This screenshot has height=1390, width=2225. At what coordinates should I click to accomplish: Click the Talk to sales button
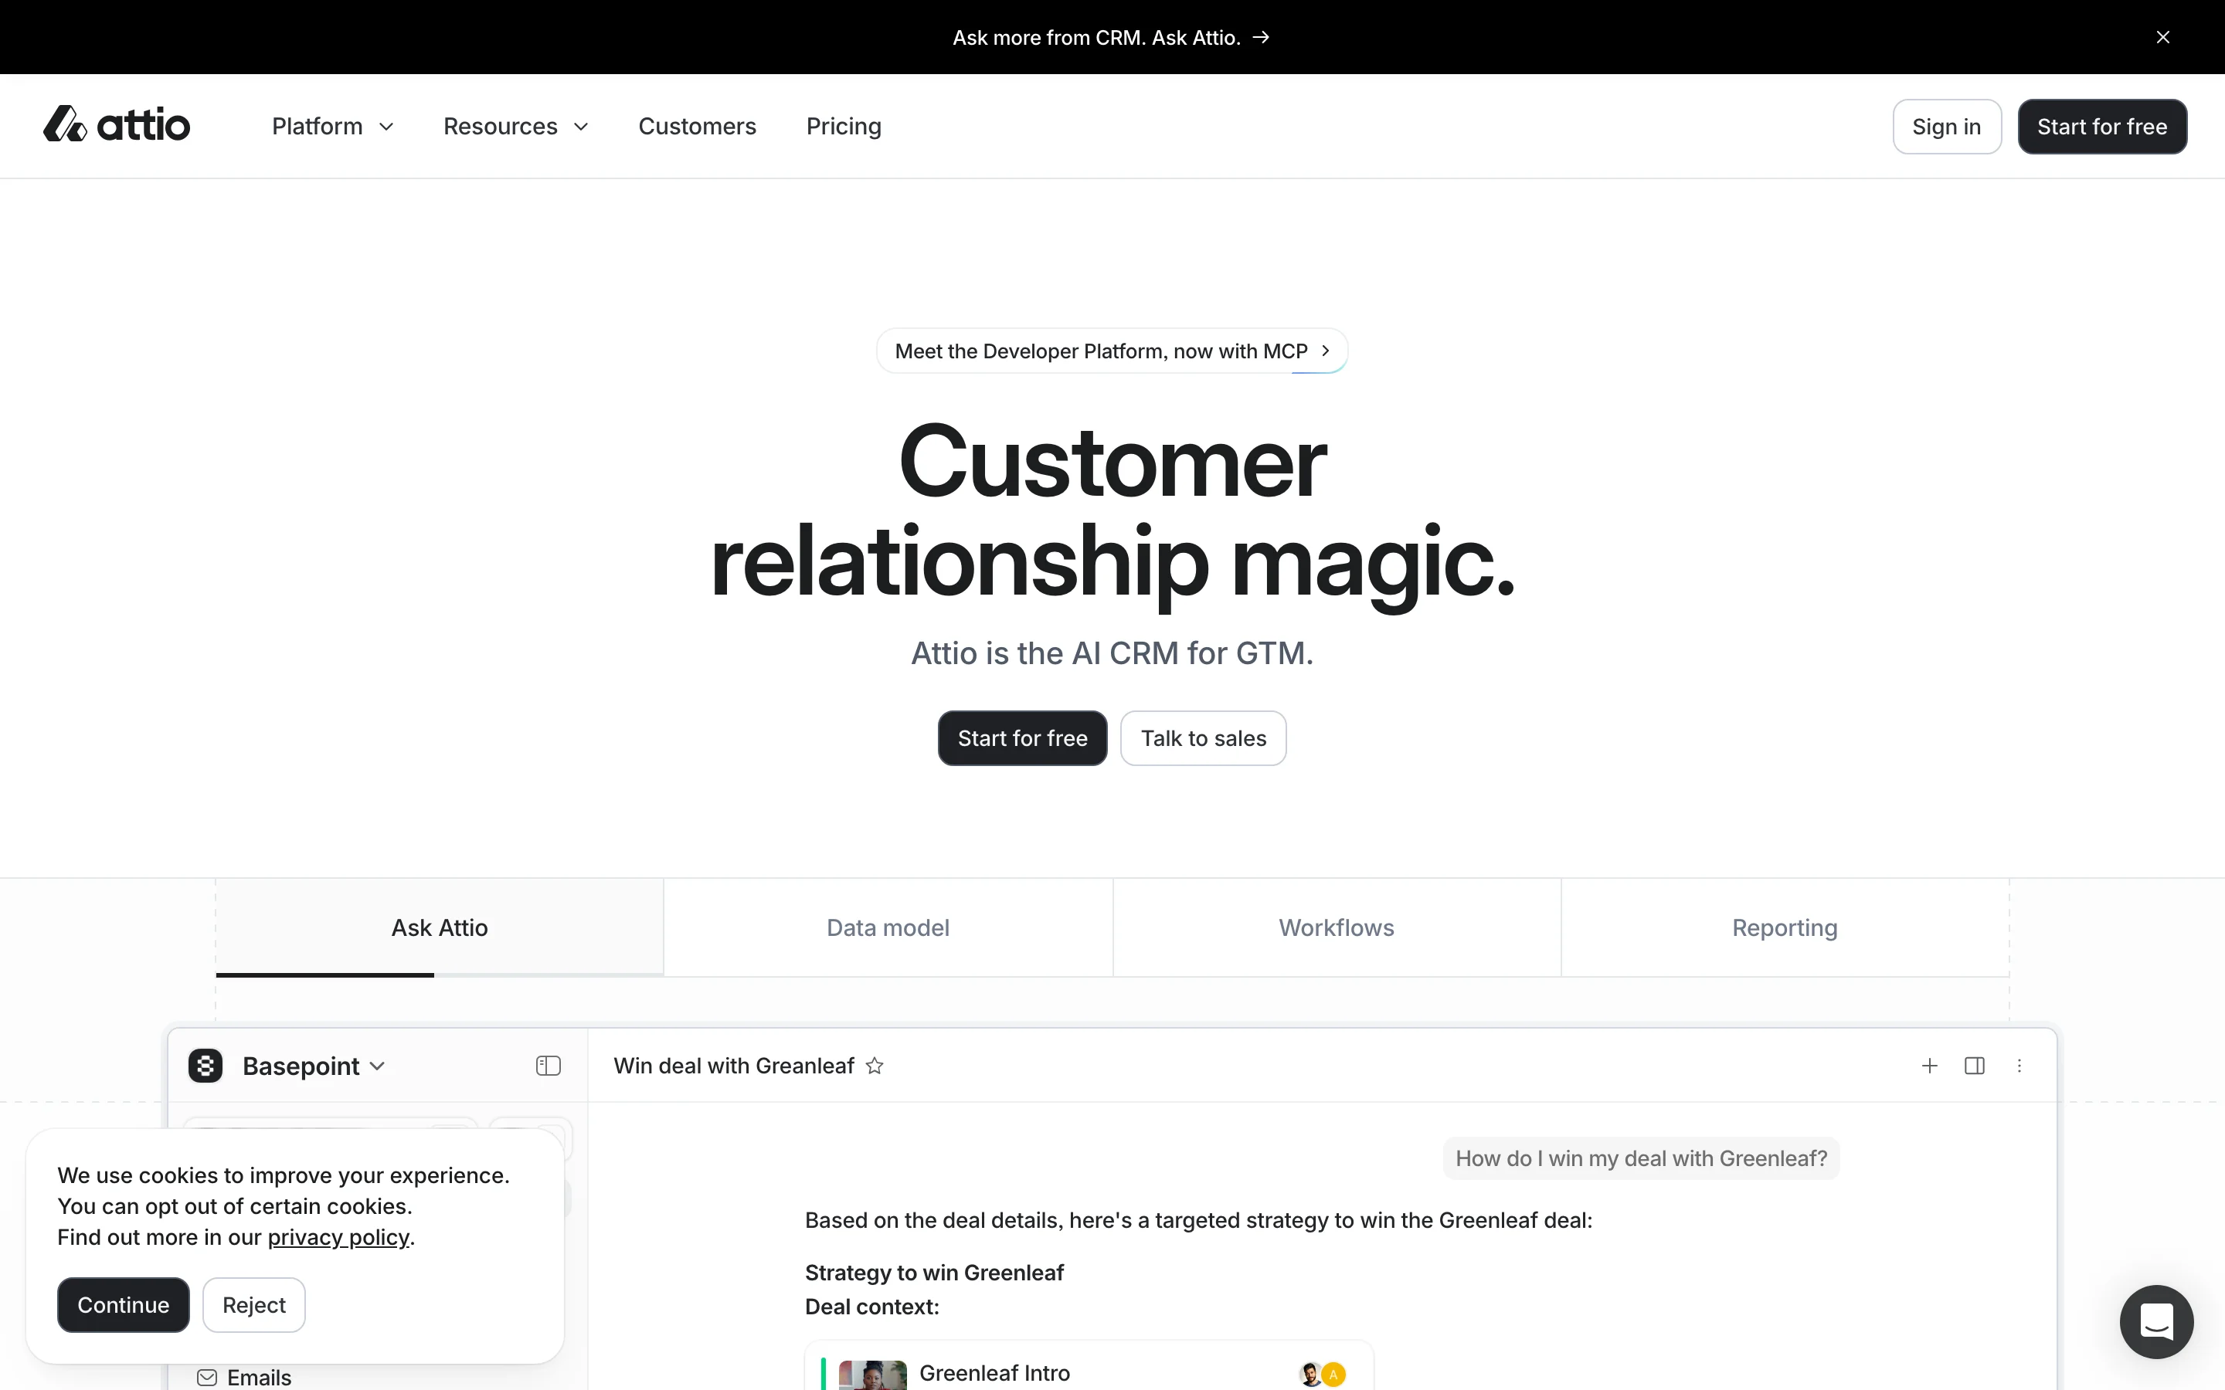[1203, 738]
